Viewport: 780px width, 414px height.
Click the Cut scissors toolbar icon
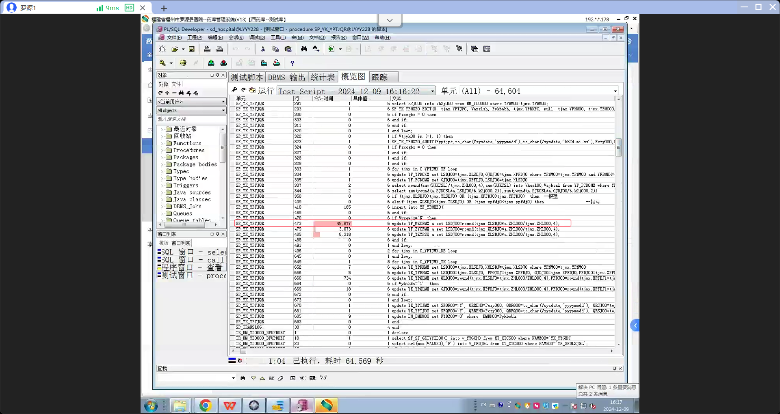click(x=263, y=49)
